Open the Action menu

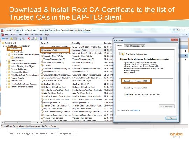[13, 34]
